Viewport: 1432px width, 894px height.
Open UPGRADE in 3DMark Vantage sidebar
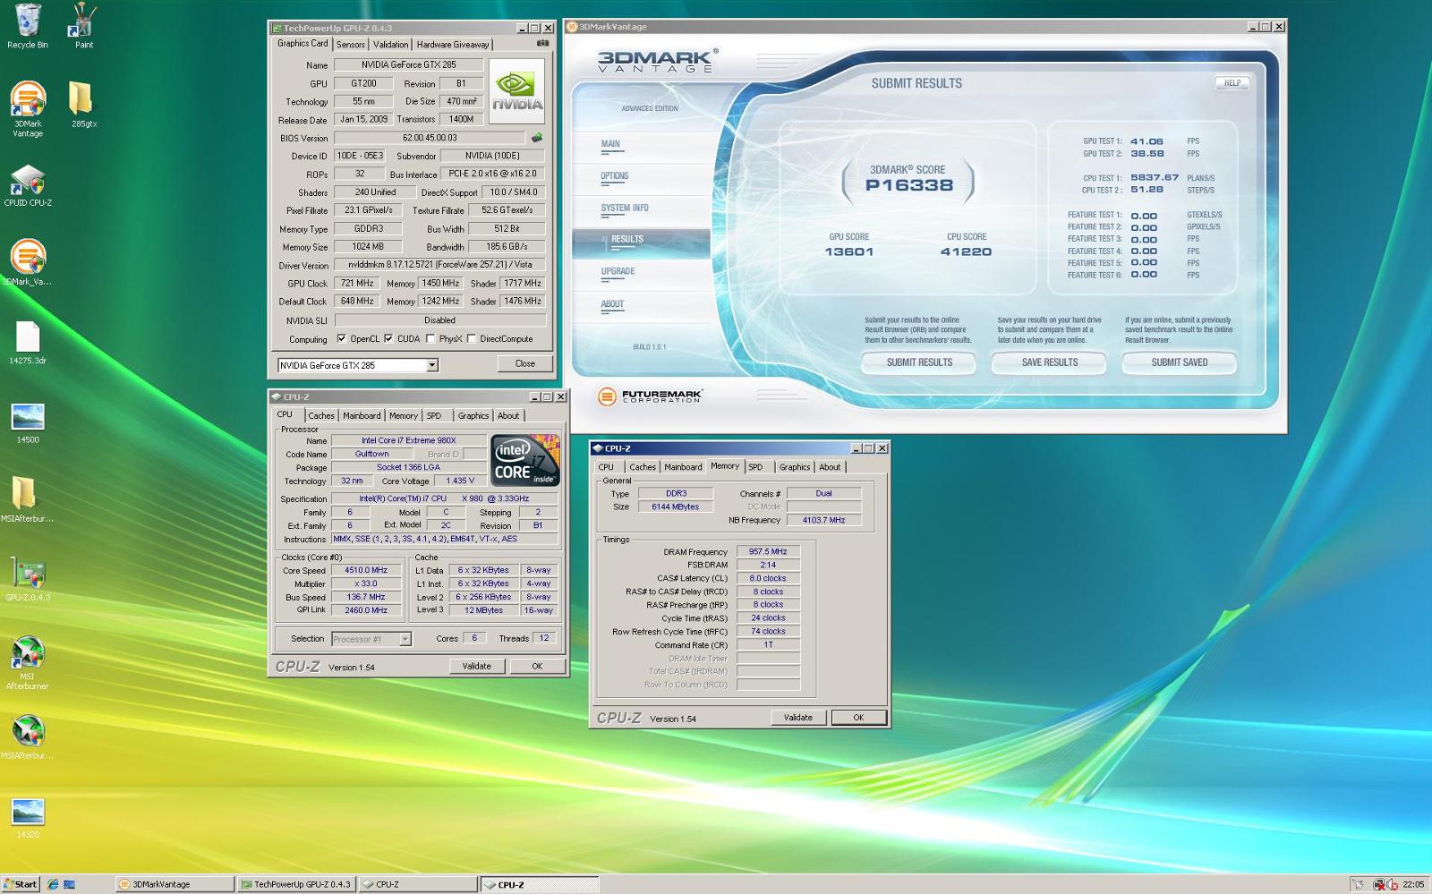pyautogui.click(x=618, y=271)
